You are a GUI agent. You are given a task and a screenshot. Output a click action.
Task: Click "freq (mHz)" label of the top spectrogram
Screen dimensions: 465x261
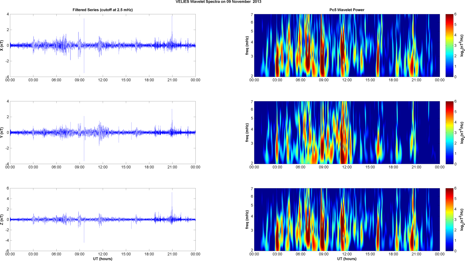[247, 45]
